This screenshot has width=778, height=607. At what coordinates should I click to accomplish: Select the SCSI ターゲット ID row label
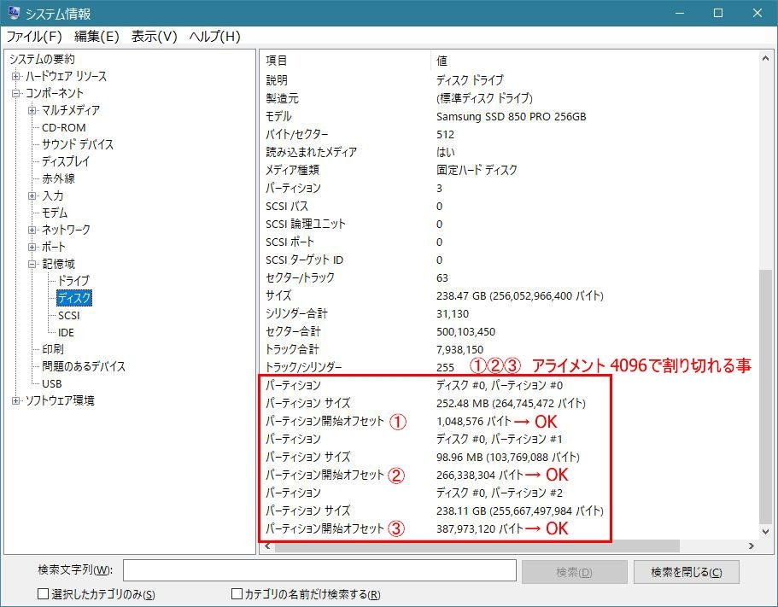click(x=304, y=260)
